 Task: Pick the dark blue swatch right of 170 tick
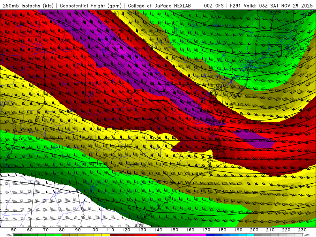(x=210, y=235)
